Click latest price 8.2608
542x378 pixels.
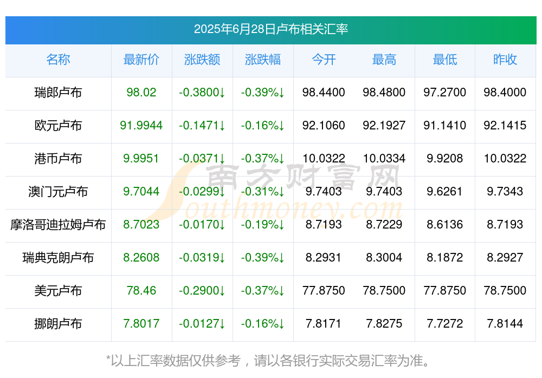click(x=141, y=257)
